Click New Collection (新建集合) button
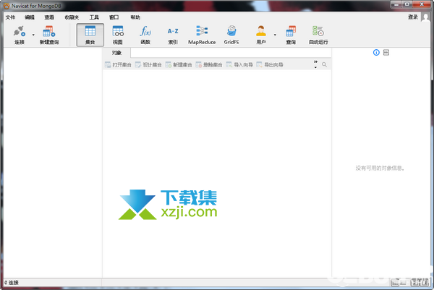Image resolution: width=434 pixels, height=290 pixels. [x=179, y=65]
